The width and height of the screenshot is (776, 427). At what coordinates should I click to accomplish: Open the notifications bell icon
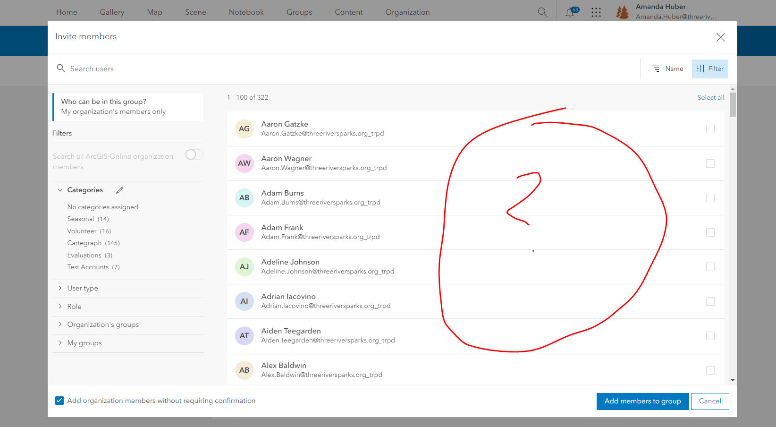click(570, 13)
